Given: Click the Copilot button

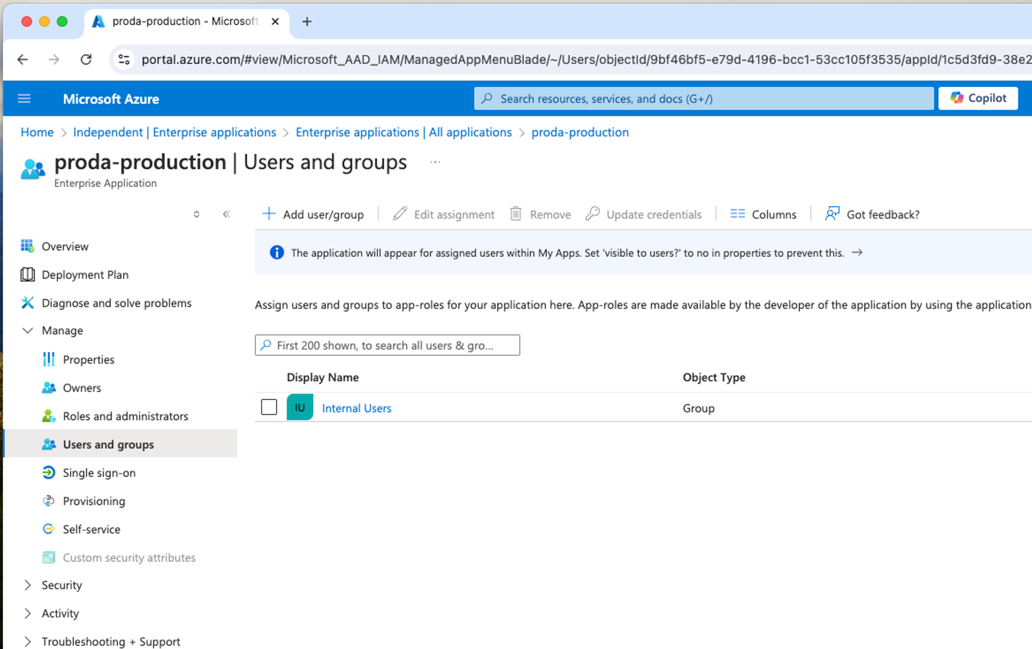Looking at the screenshot, I should coord(978,99).
